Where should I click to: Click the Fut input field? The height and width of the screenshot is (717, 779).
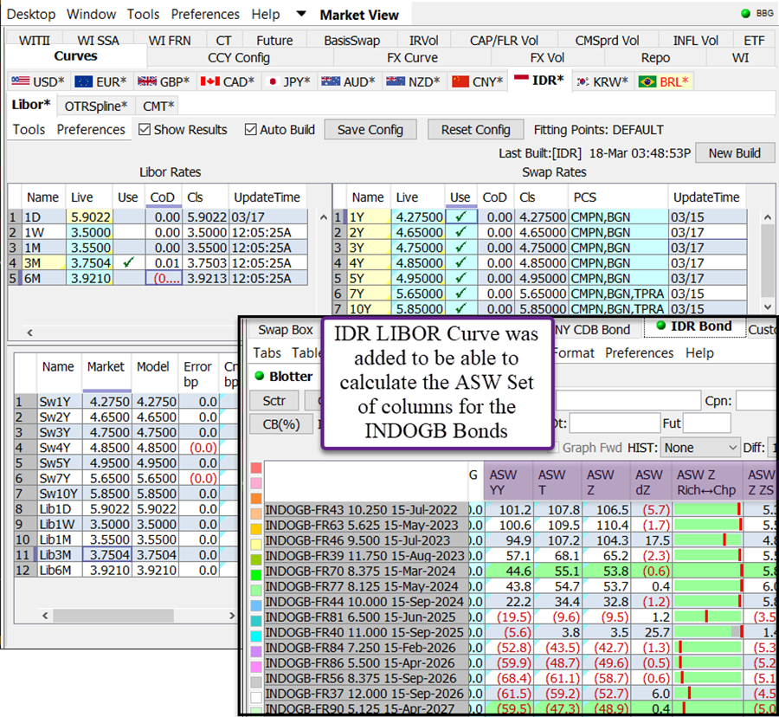706,423
